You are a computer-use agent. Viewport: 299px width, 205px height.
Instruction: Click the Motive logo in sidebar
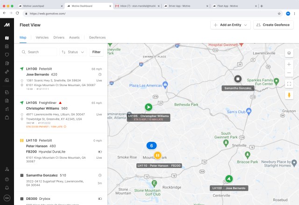point(7,25)
